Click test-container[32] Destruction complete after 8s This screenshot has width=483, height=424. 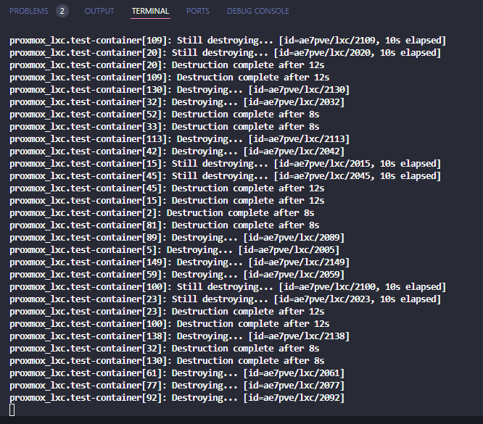pos(164,348)
